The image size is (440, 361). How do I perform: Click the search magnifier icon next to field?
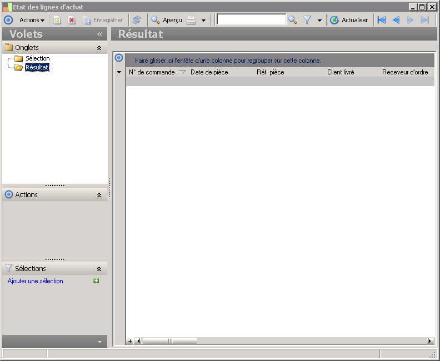(292, 20)
